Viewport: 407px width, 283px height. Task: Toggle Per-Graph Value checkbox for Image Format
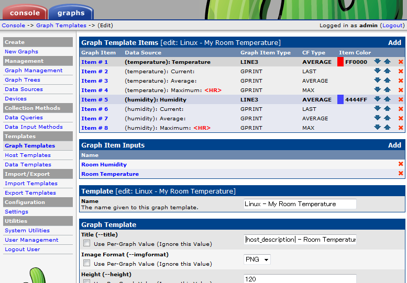[x=87, y=263]
